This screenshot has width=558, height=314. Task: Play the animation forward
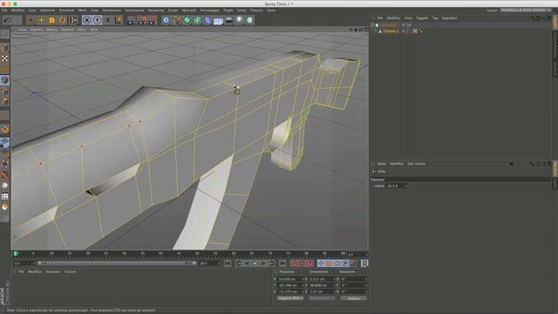click(x=255, y=263)
